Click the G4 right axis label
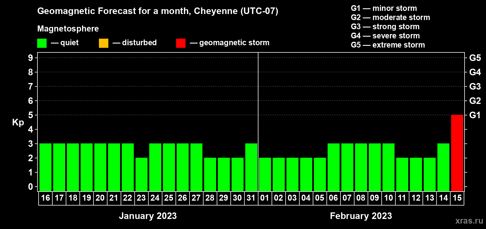Image resolution: width=486 pixels, height=229 pixels. 475,72
